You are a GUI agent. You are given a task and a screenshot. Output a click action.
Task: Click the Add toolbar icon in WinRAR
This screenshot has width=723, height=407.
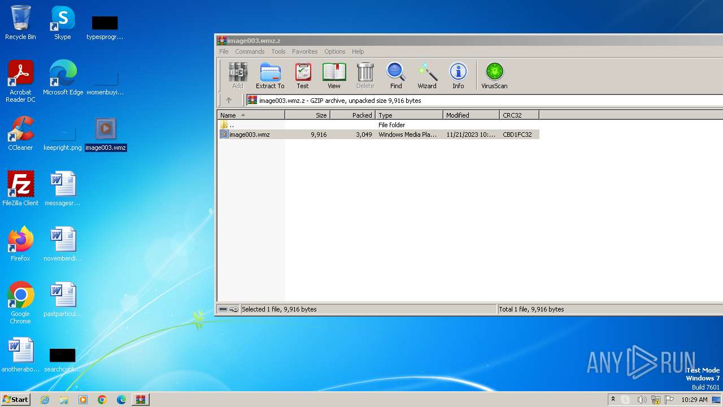click(238, 76)
